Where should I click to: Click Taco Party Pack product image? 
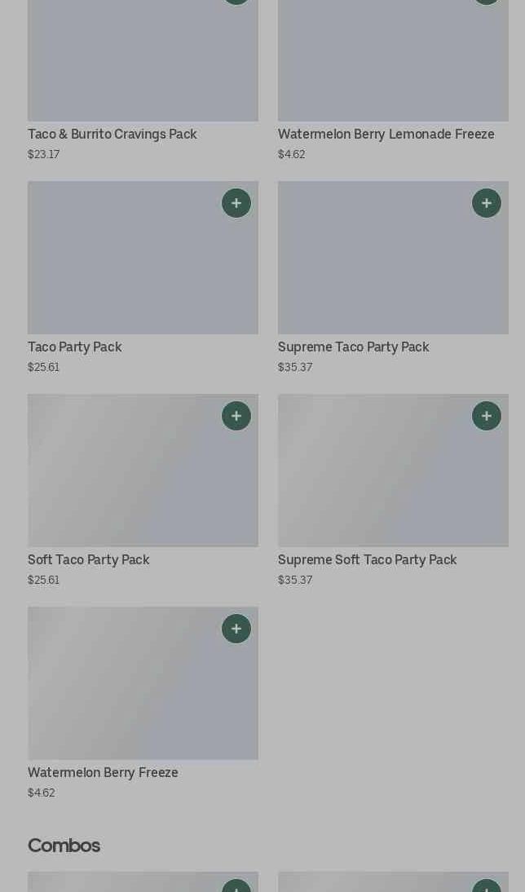click(x=143, y=258)
